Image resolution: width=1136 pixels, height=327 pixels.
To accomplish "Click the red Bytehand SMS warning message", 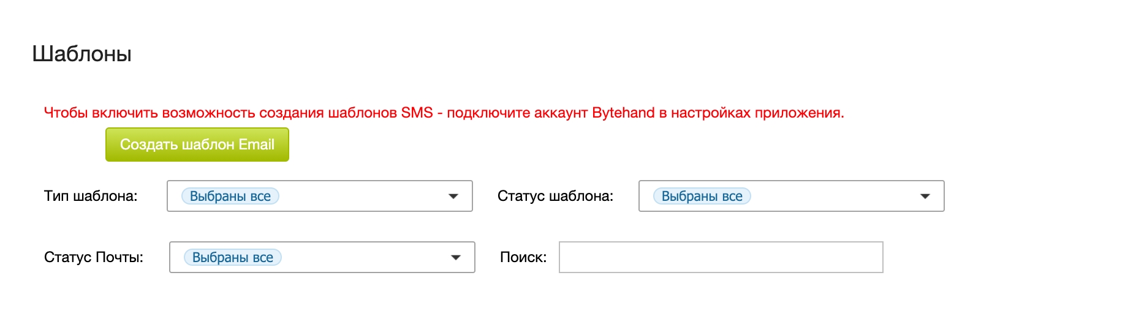I will click(x=444, y=113).
